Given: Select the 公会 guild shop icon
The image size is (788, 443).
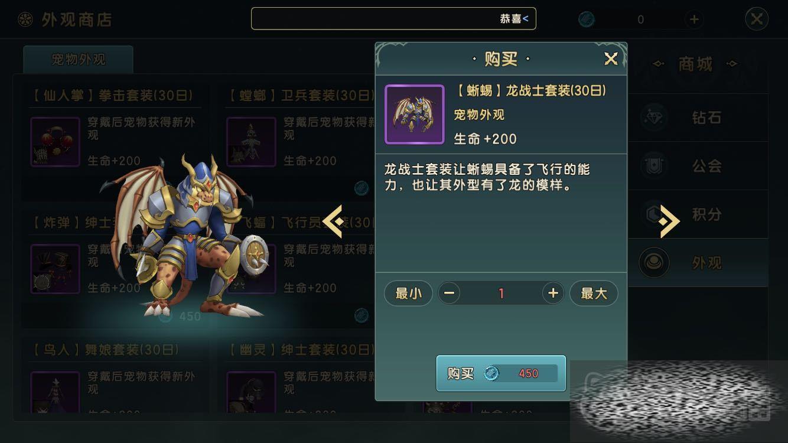Looking at the screenshot, I should [654, 166].
